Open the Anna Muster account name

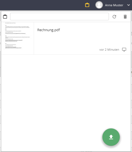114,5
